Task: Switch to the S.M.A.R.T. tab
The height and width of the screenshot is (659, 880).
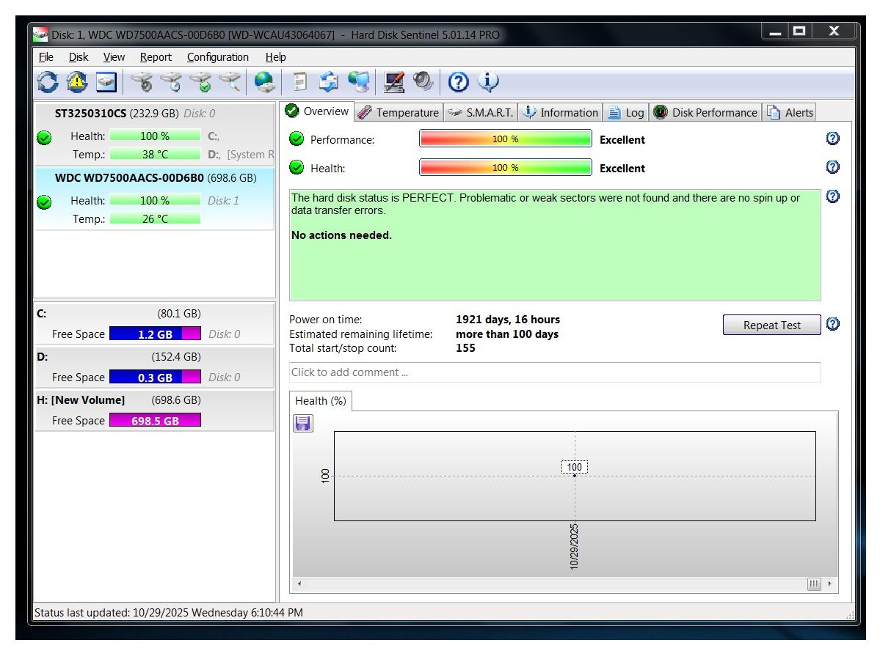Action: click(481, 112)
